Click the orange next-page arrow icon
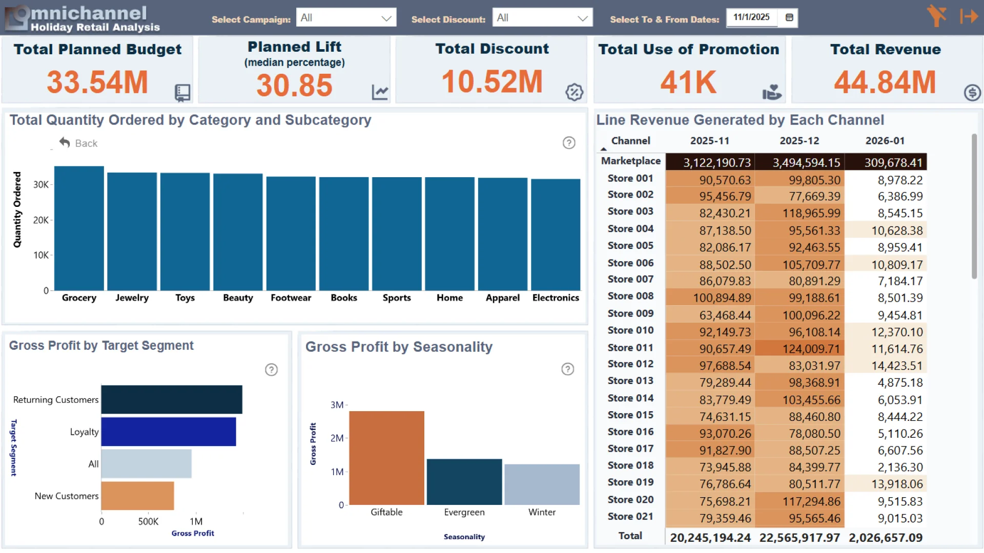Image resolution: width=984 pixels, height=553 pixels. (x=969, y=16)
